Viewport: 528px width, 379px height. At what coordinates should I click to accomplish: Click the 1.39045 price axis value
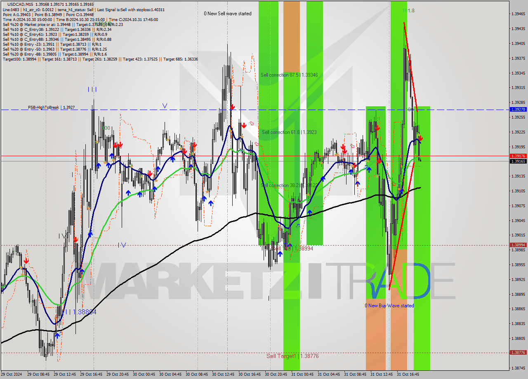518,220
